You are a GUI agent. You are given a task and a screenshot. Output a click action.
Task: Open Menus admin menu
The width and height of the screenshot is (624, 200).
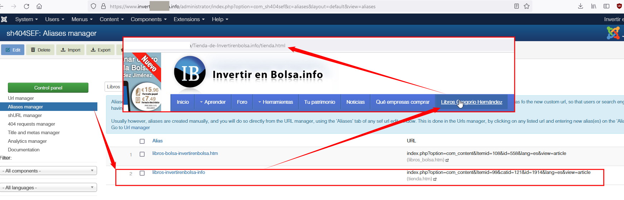tap(82, 19)
